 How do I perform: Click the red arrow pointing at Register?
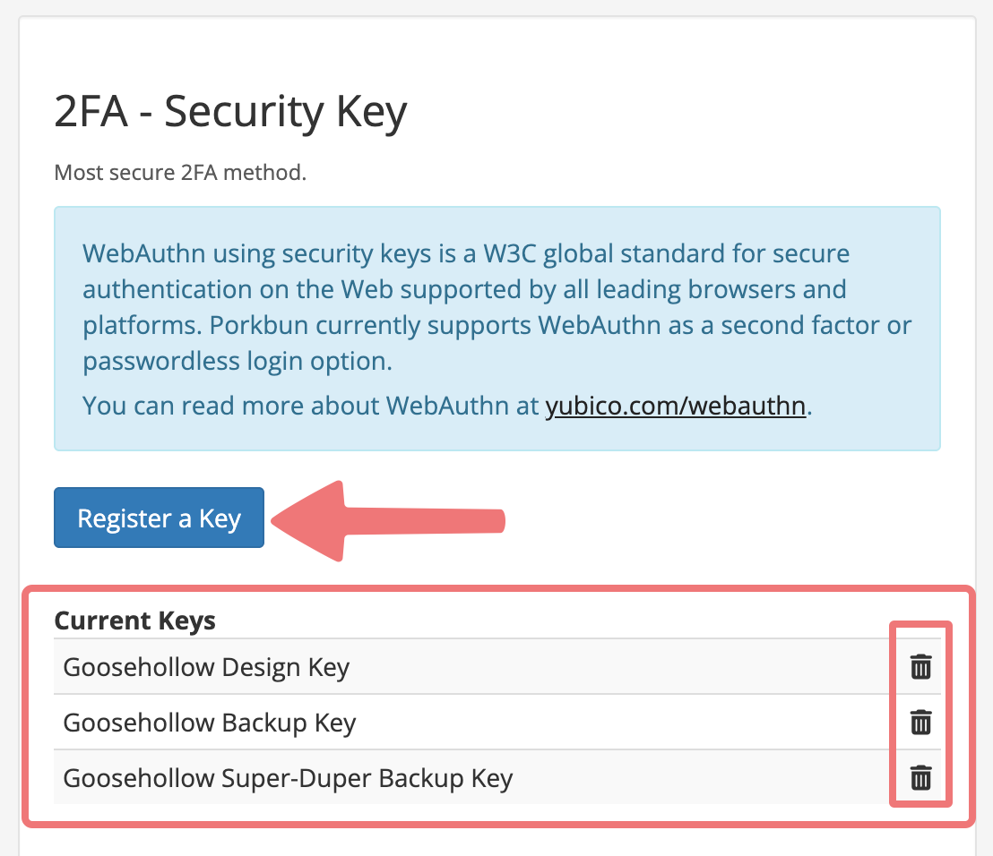(387, 521)
